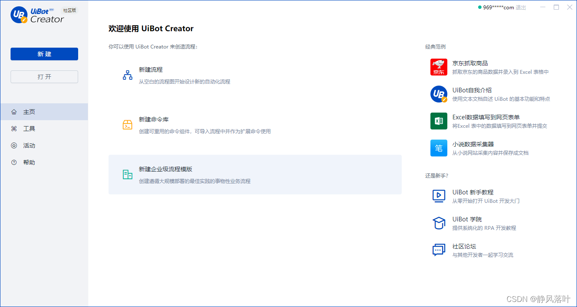
Task: Click description 提供系统化的 RPA 开发教程
Action: [x=484, y=228]
